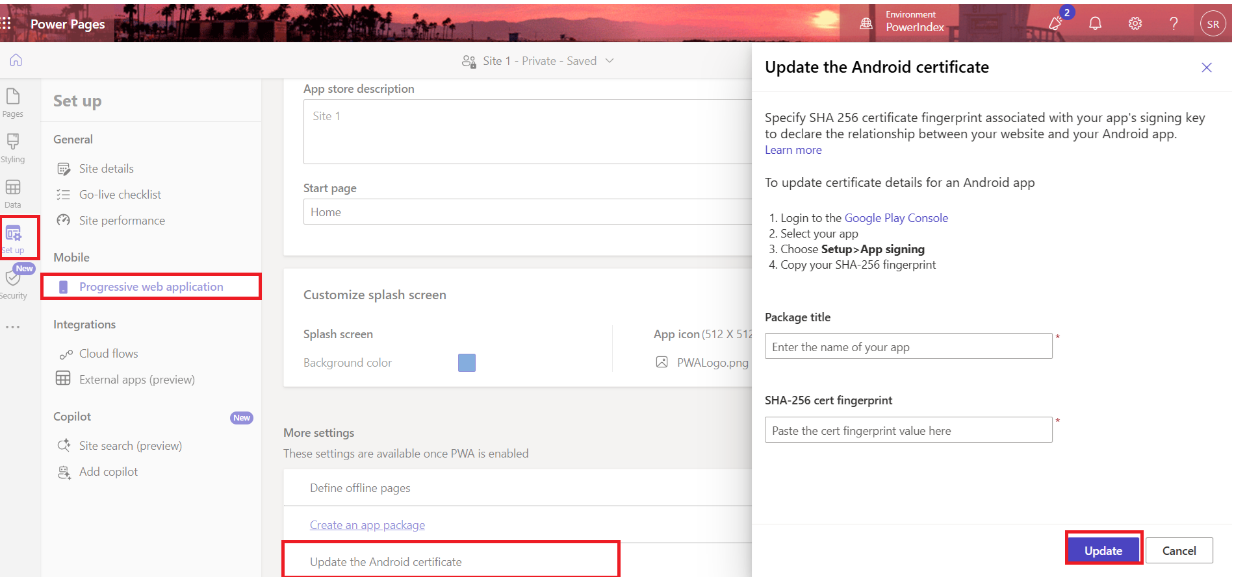Open the Pages workspace
The width and height of the screenshot is (1247, 577).
coord(13,103)
